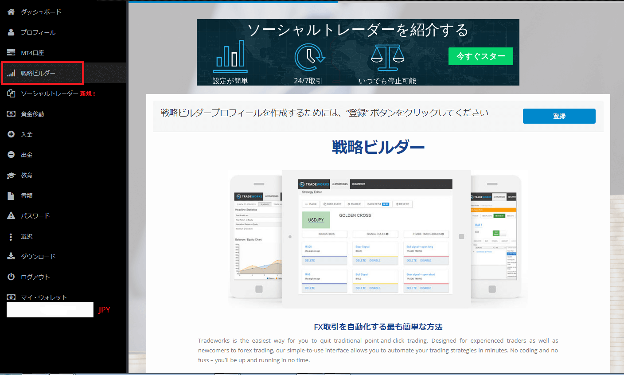Image resolution: width=624 pixels, height=375 pixels.
Task: Click the left phone mockup image
Action: tap(256, 237)
